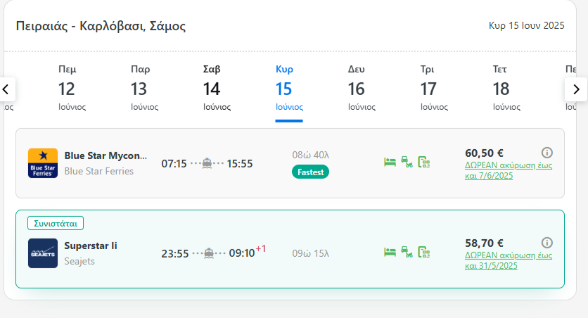The image size is (588, 318).
Task: Click the cabin bed icon on Blue Star row
Action: coord(390,163)
